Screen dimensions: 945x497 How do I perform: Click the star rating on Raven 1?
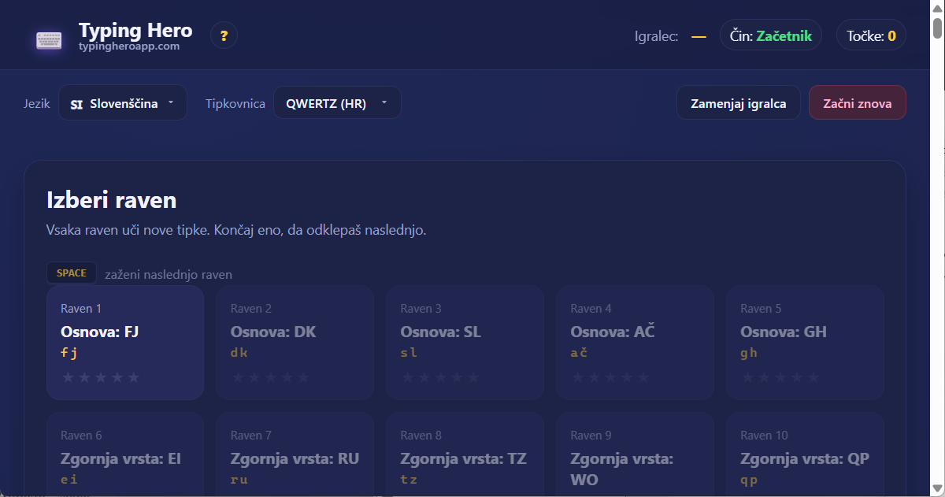pos(101,377)
